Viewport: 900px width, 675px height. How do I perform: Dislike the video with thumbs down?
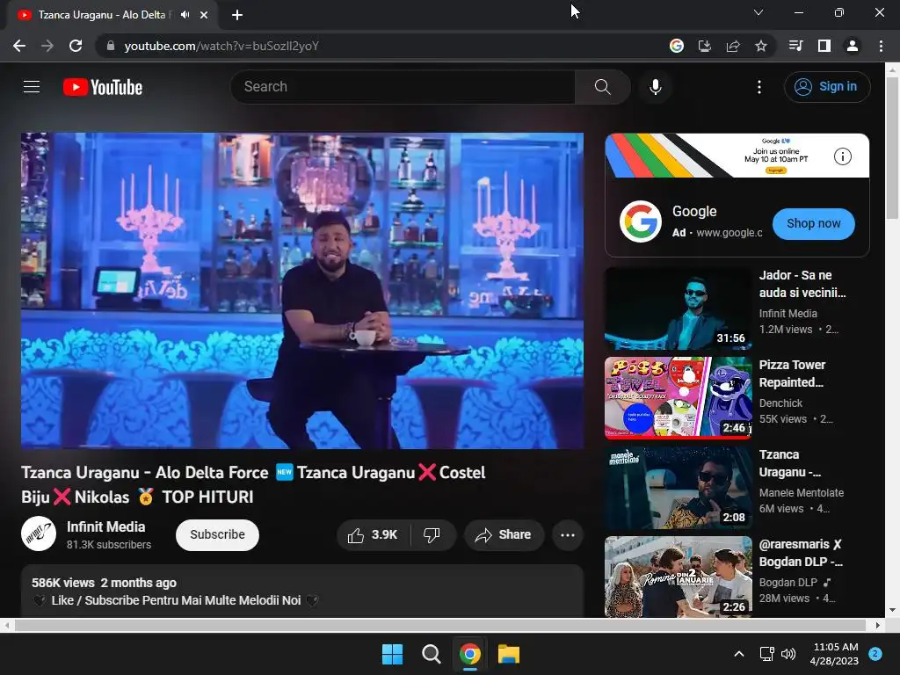coord(432,535)
